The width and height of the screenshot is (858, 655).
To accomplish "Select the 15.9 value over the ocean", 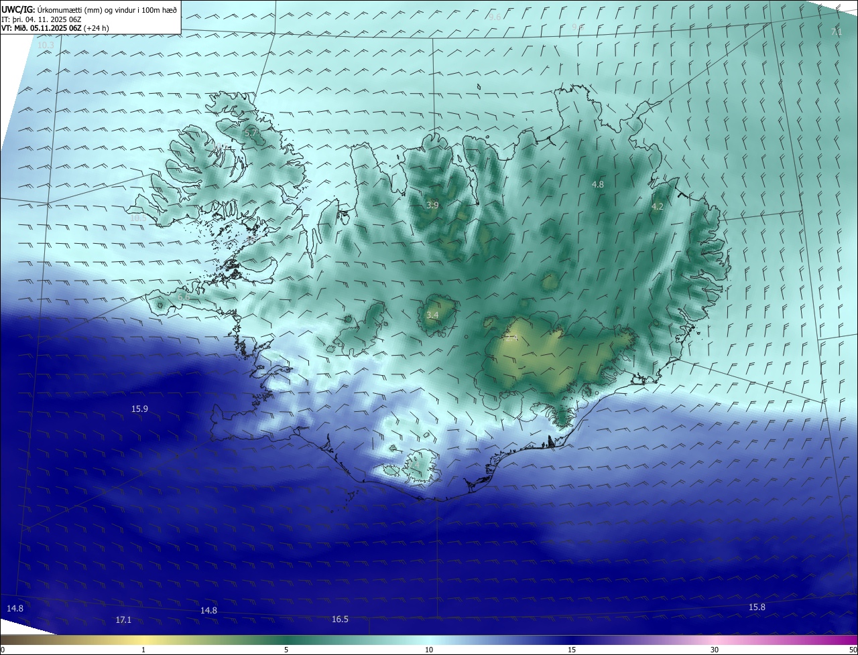I will click(139, 409).
